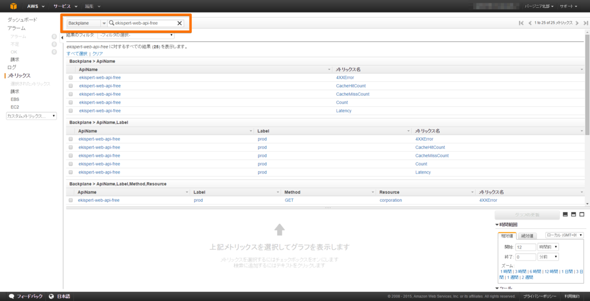Zoom to 1 時間 time range

pos(506,271)
